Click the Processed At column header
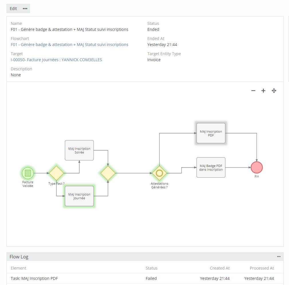The height and width of the screenshot is (285, 289). click(262, 268)
